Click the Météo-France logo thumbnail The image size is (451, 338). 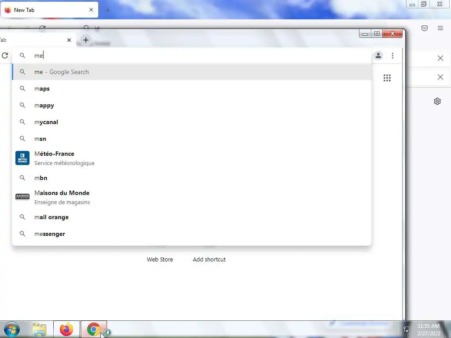[x=22, y=158]
